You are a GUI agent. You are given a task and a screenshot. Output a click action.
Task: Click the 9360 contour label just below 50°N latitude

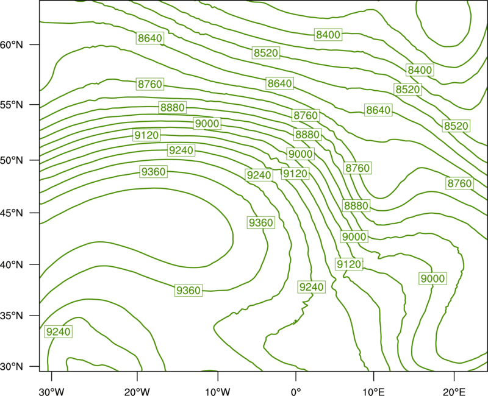pos(154,171)
